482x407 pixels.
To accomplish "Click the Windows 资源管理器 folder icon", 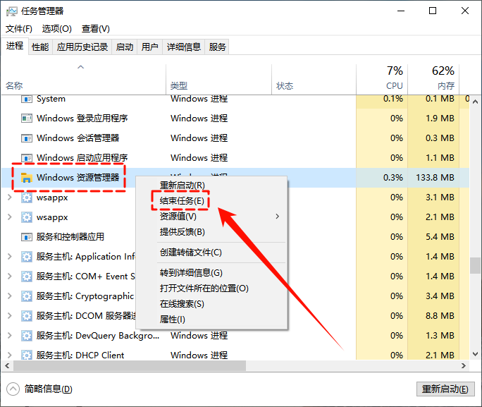I will [27, 178].
